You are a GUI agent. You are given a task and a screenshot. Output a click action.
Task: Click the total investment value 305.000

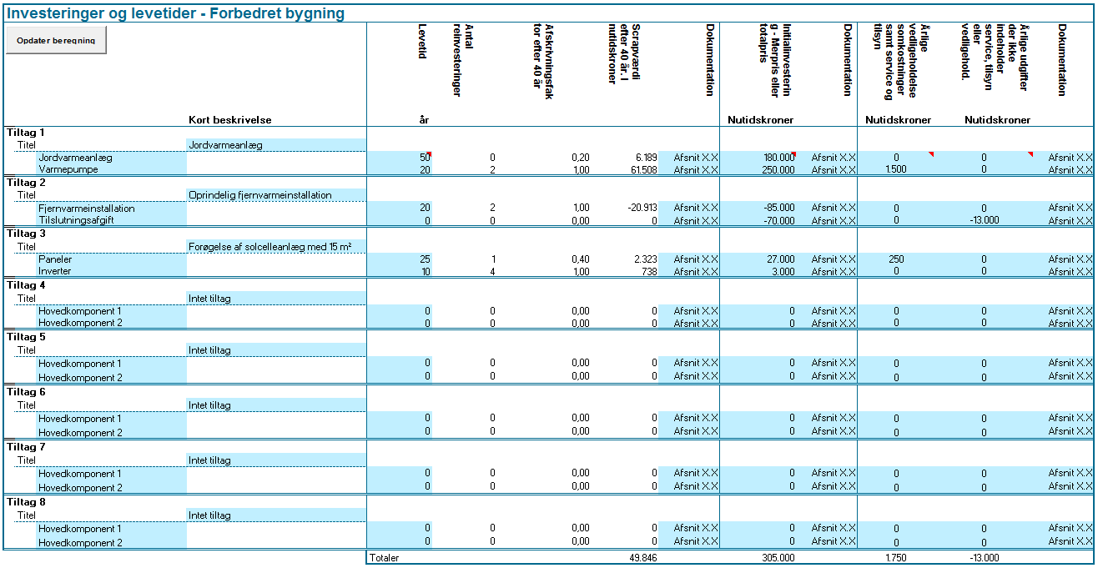point(777,558)
